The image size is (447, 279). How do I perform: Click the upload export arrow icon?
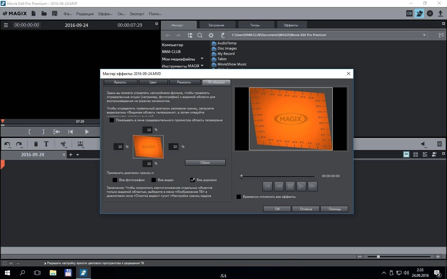(x=440, y=13)
